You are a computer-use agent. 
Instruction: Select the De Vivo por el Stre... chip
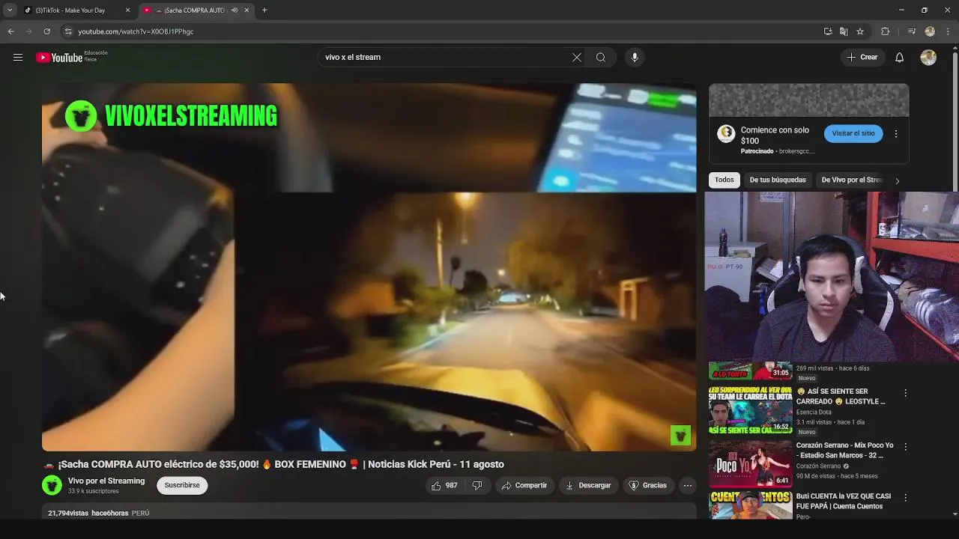(852, 180)
